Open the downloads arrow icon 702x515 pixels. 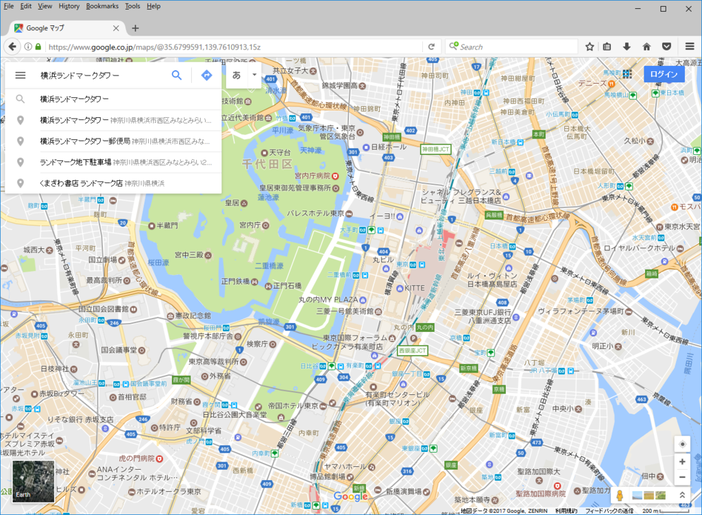(x=627, y=47)
